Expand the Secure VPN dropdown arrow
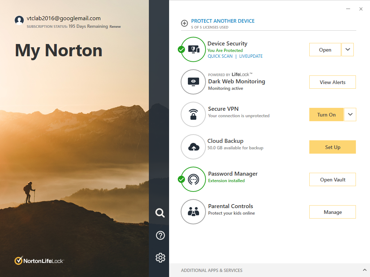The image size is (370, 277). pyautogui.click(x=350, y=115)
